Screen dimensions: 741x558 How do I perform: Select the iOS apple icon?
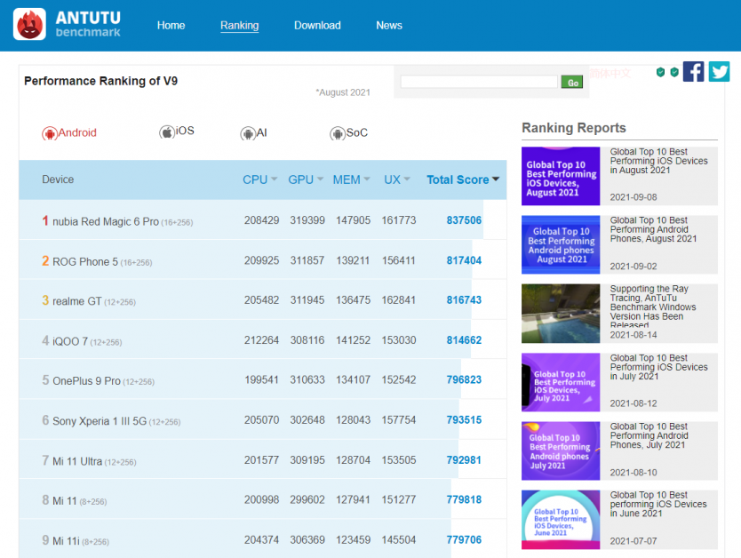click(x=167, y=132)
